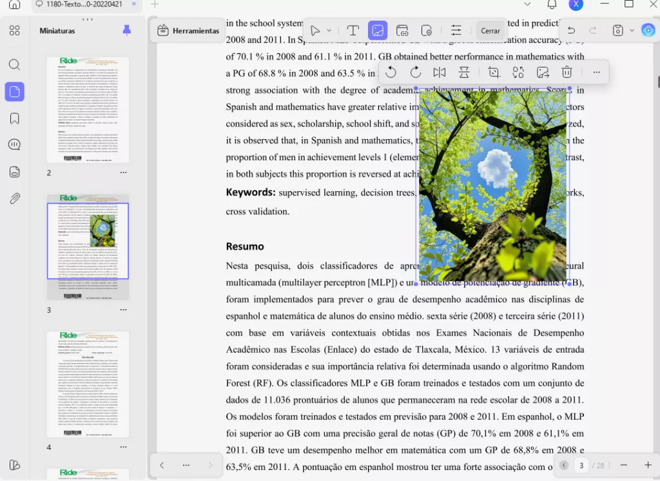Screen dimensions: 660x481
Task: Open more options for page 2 thumbnail
Action: point(123,173)
